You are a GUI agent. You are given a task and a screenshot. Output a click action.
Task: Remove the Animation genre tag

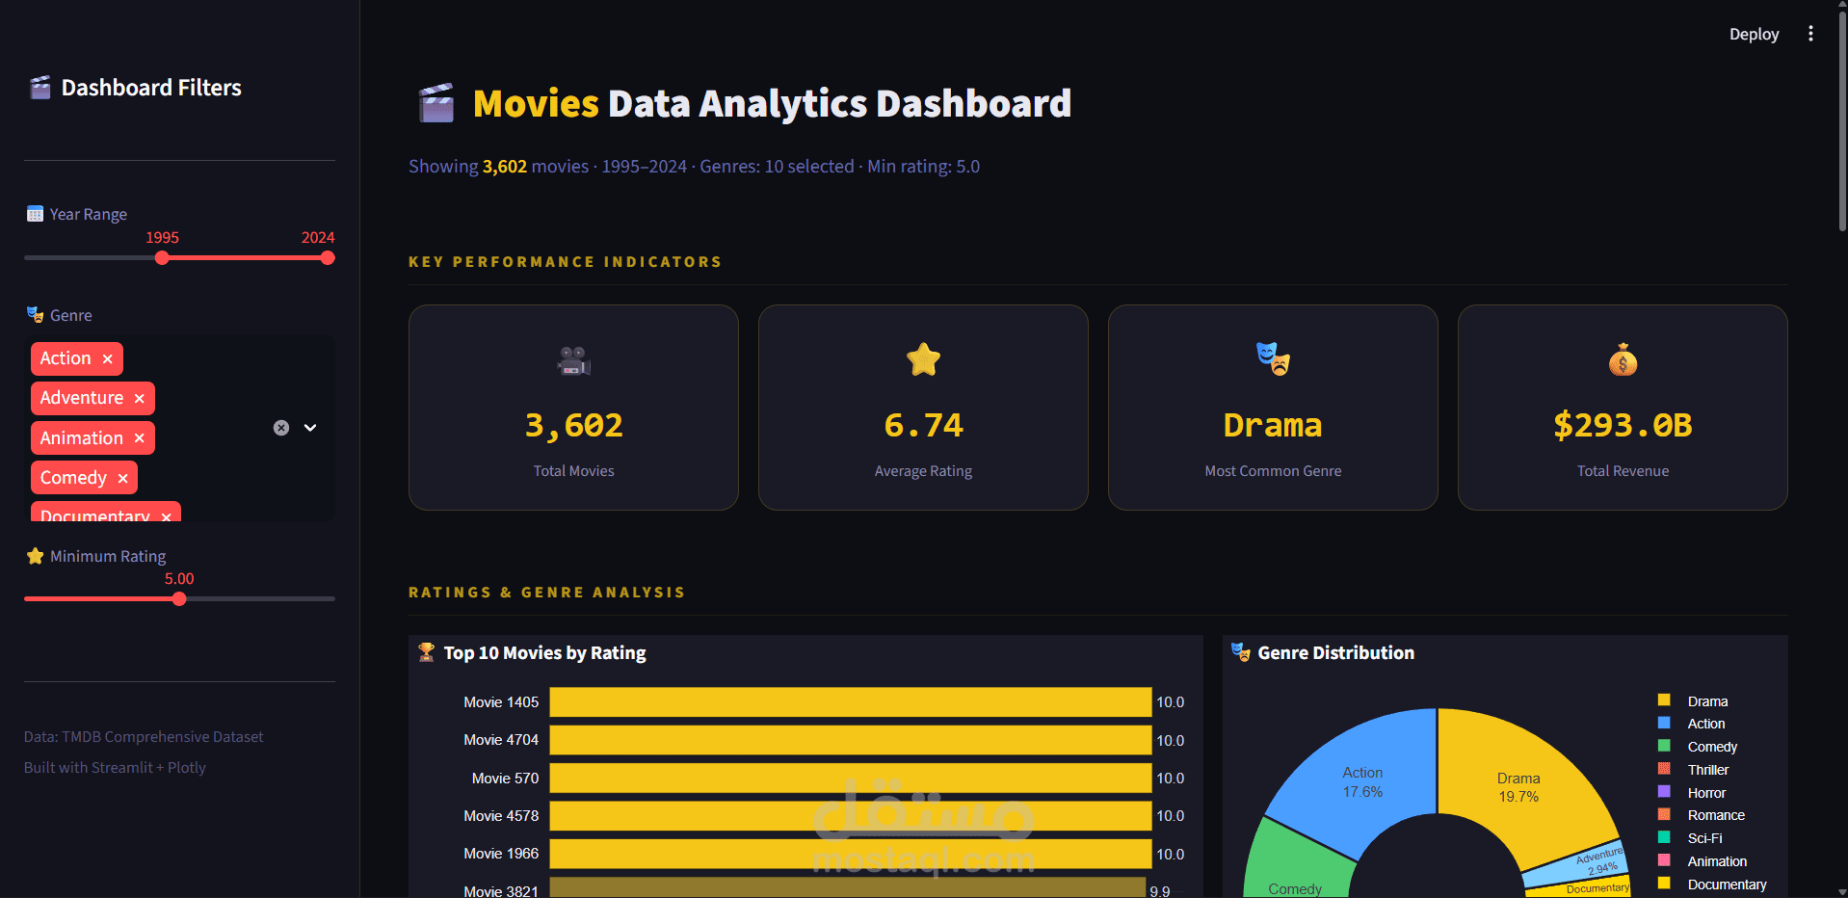[x=140, y=438]
